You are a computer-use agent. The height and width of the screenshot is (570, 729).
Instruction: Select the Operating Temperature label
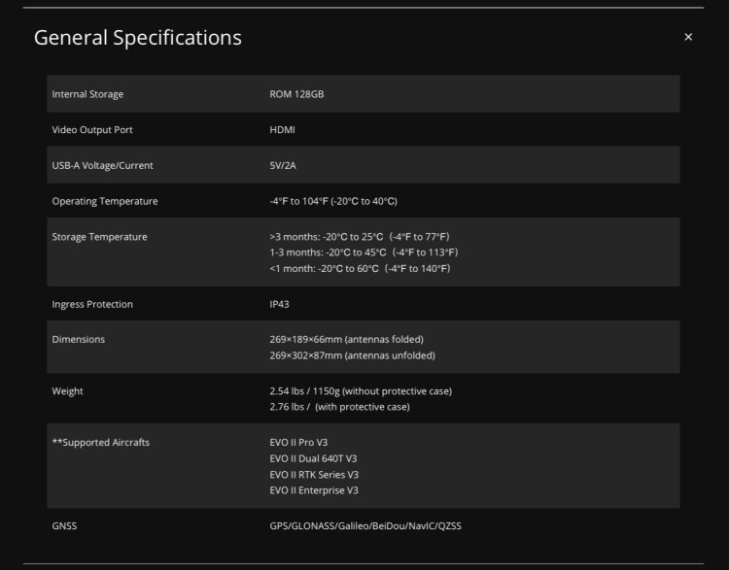(105, 201)
